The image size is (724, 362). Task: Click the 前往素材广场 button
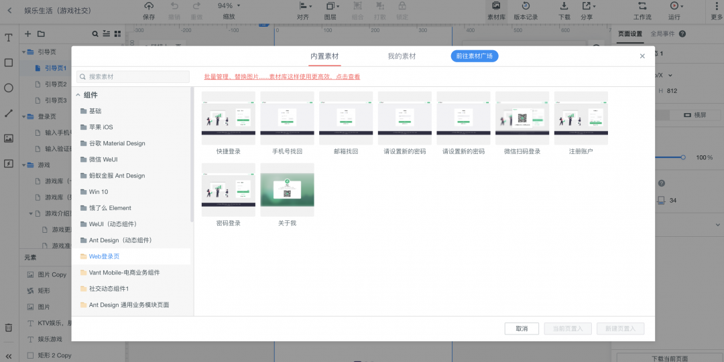pos(474,56)
